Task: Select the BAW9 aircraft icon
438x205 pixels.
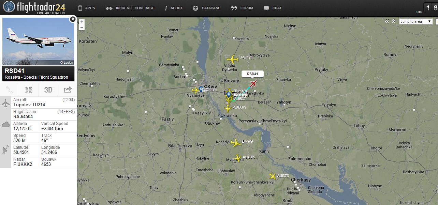Action: coord(235,143)
